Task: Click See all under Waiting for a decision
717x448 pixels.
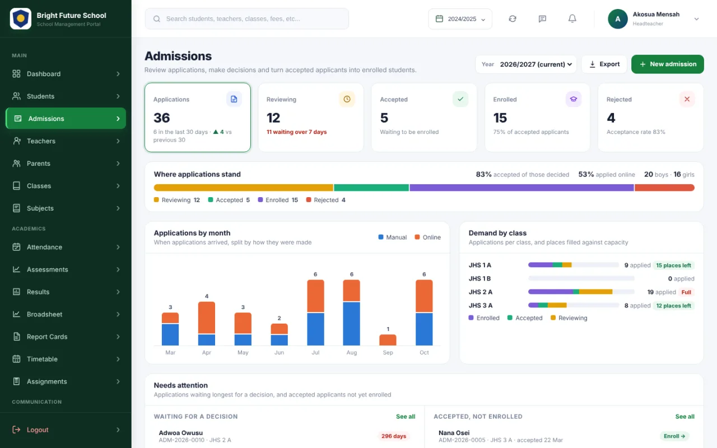Action: tap(406, 417)
